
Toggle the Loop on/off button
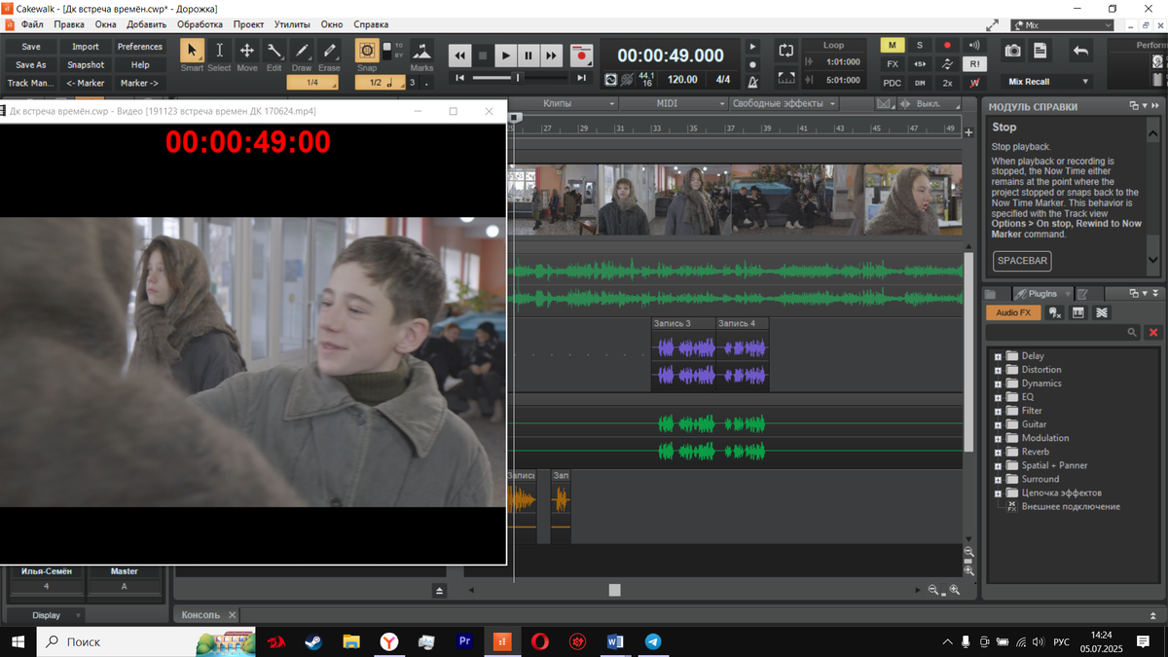(785, 50)
